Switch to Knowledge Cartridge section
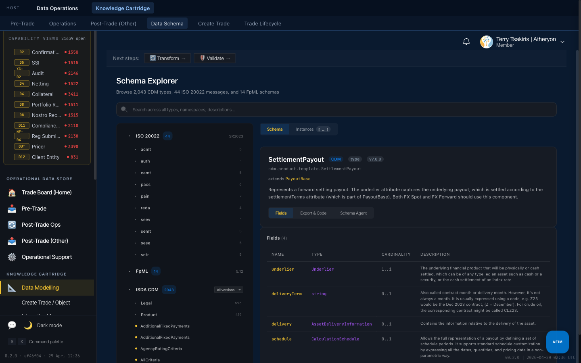 [123, 8]
